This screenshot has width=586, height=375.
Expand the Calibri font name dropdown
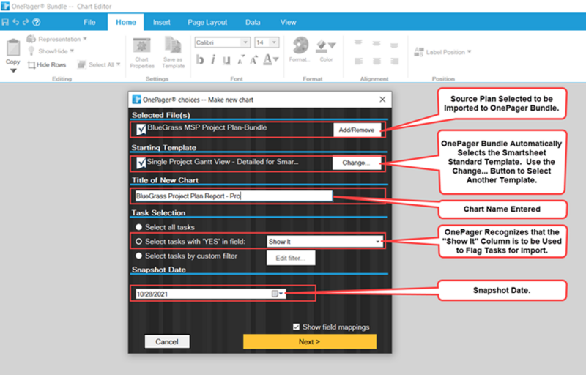tap(245, 42)
